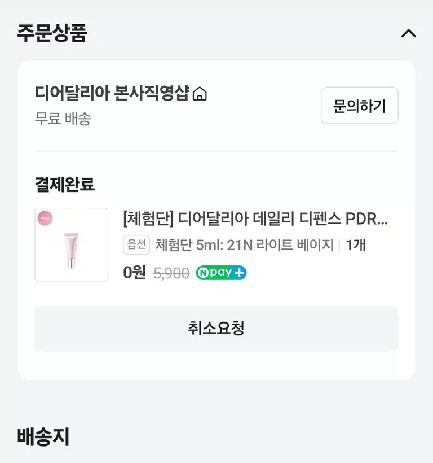Open the 디어달리아 본사직영샵 store link

112,93
